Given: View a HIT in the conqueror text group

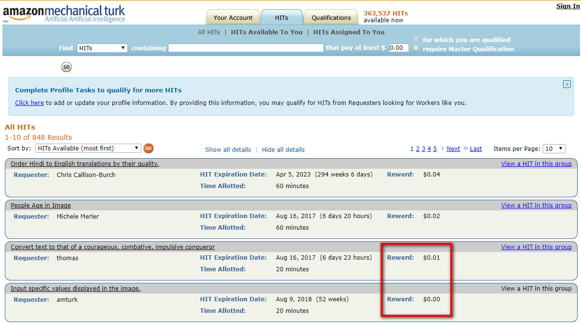Looking at the screenshot, I should click(x=536, y=247).
